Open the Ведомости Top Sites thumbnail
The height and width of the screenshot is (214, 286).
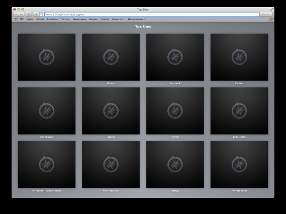point(239,111)
